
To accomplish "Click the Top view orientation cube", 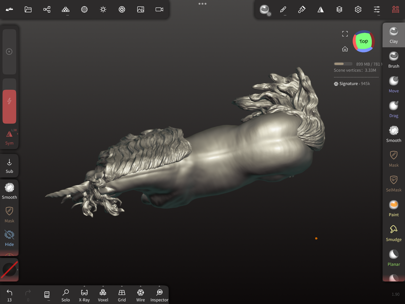I will 364,42.
